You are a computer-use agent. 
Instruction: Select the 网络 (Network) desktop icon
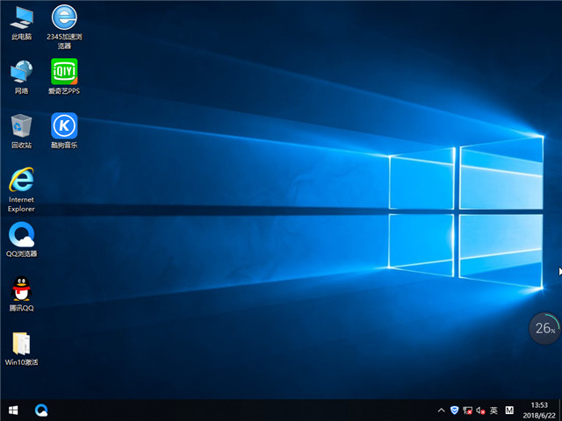(21, 77)
